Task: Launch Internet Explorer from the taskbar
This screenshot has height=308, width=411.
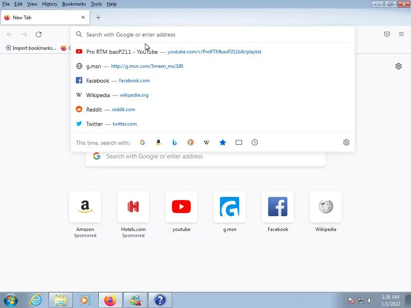Action: 36,300
